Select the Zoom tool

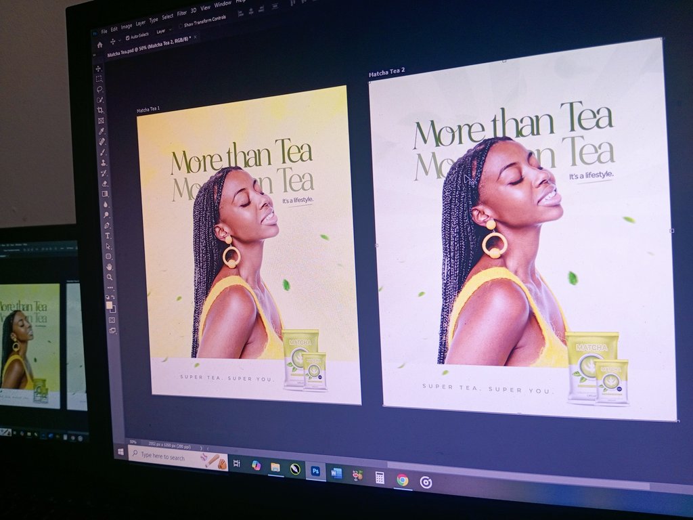tap(110, 277)
